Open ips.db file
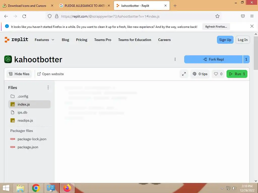The width and height of the screenshot is (258, 193). 29,112
